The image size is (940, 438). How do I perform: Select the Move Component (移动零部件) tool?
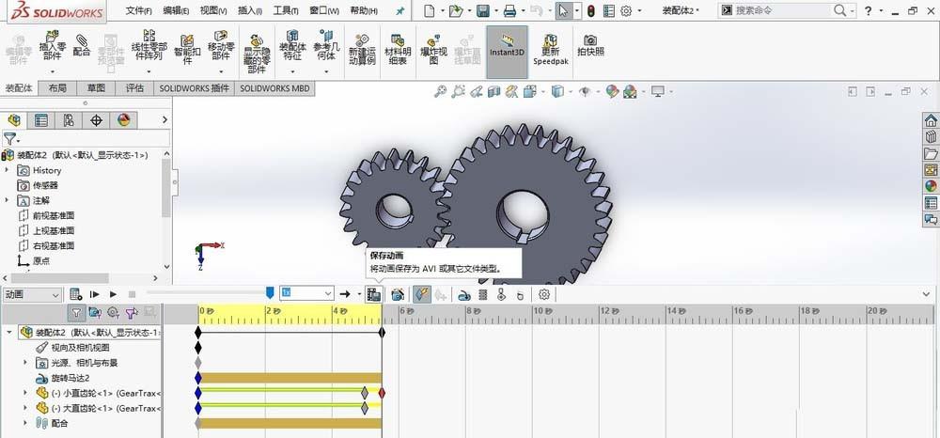(x=221, y=46)
